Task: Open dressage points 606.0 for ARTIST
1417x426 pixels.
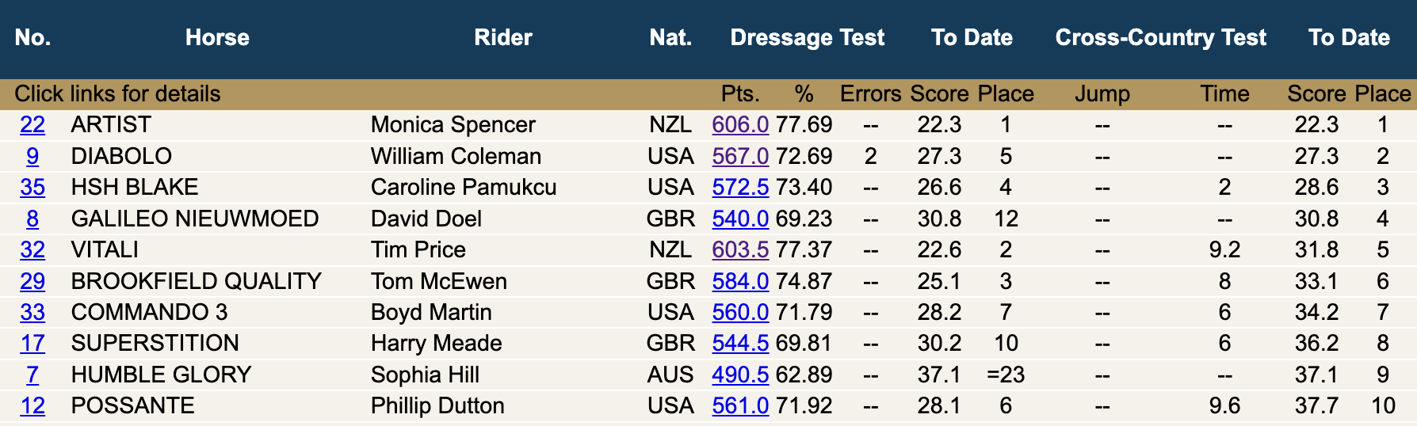Action: pos(740,125)
